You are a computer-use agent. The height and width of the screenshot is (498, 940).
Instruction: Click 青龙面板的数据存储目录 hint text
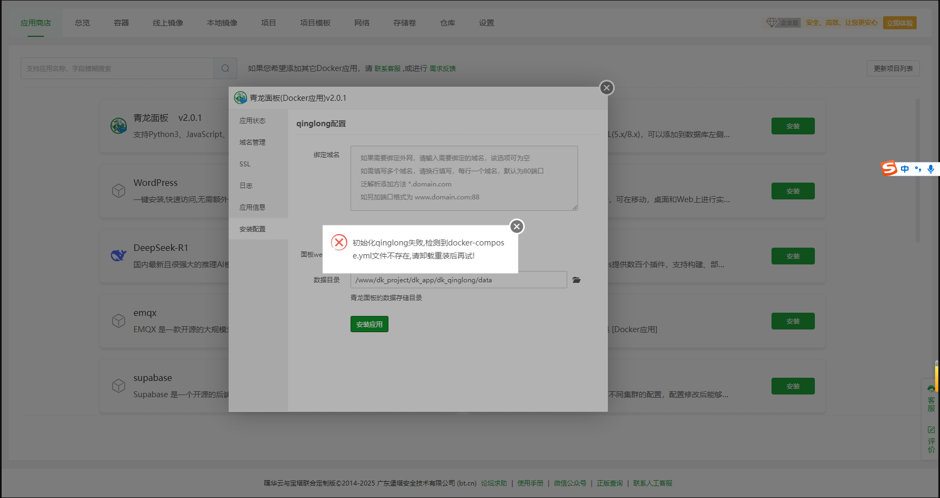[386, 298]
